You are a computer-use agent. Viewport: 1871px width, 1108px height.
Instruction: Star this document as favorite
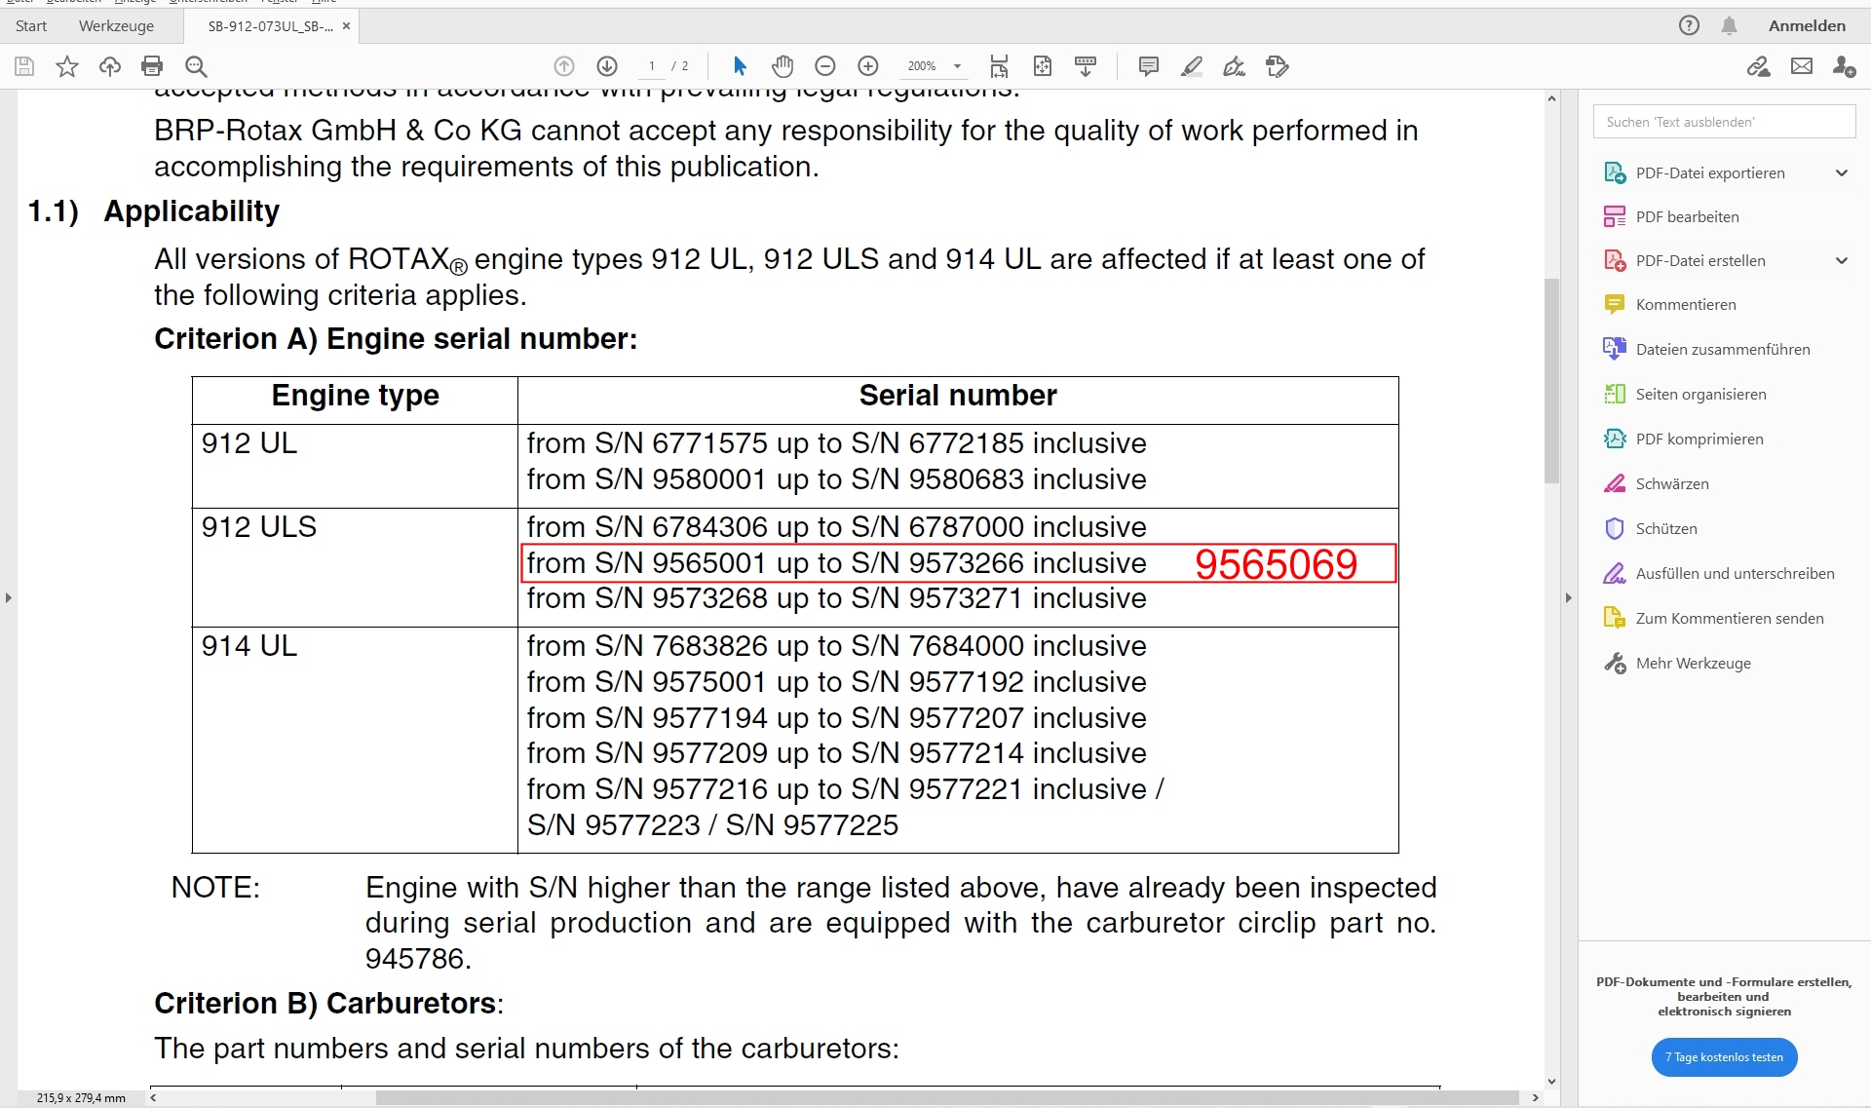pyautogui.click(x=66, y=66)
